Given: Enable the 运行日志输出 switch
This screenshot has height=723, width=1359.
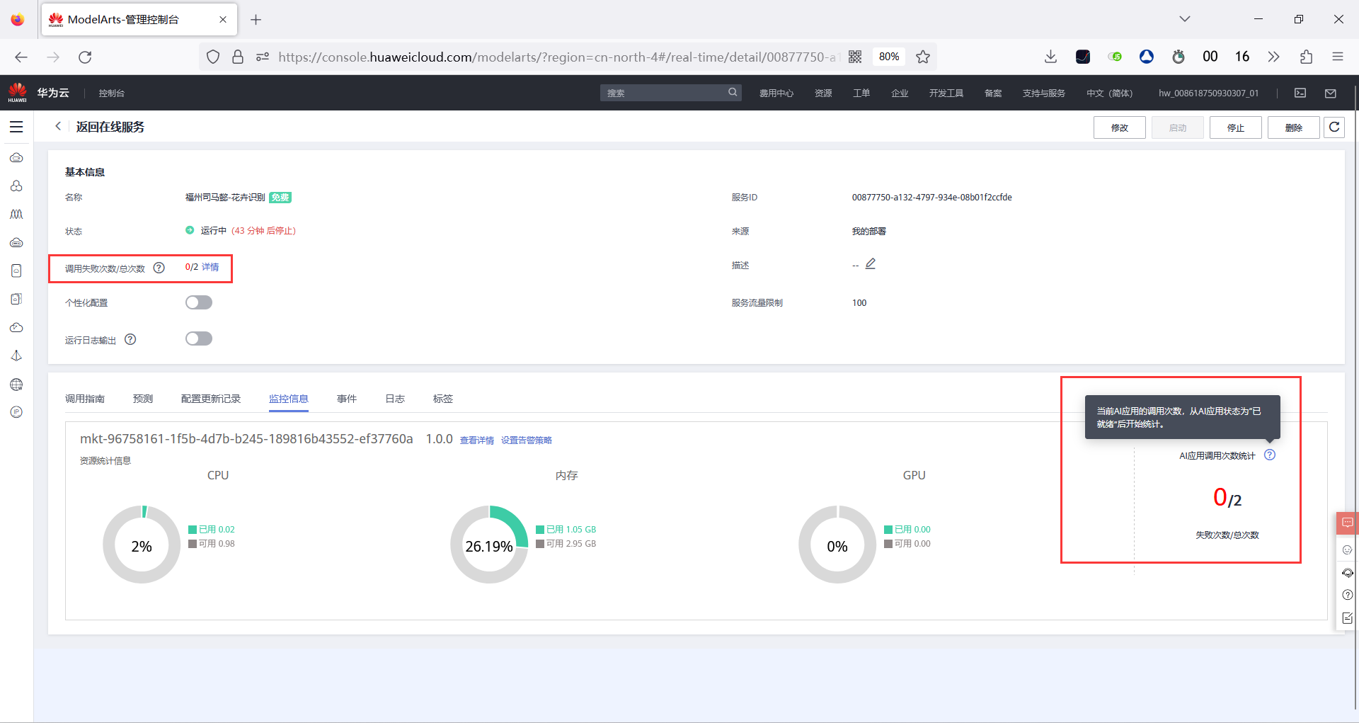Looking at the screenshot, I should (x=199, y=338).
